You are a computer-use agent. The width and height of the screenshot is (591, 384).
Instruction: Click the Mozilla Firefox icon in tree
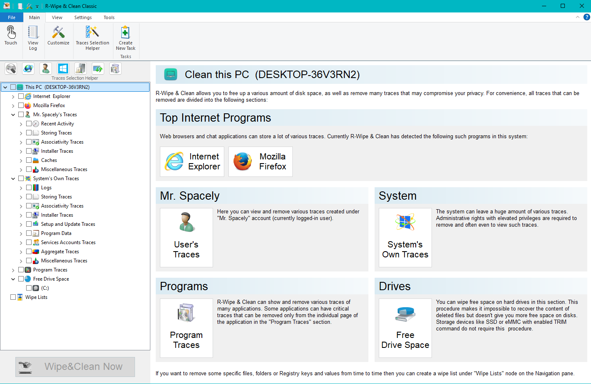pyautogui.click(x=28, y=105)
